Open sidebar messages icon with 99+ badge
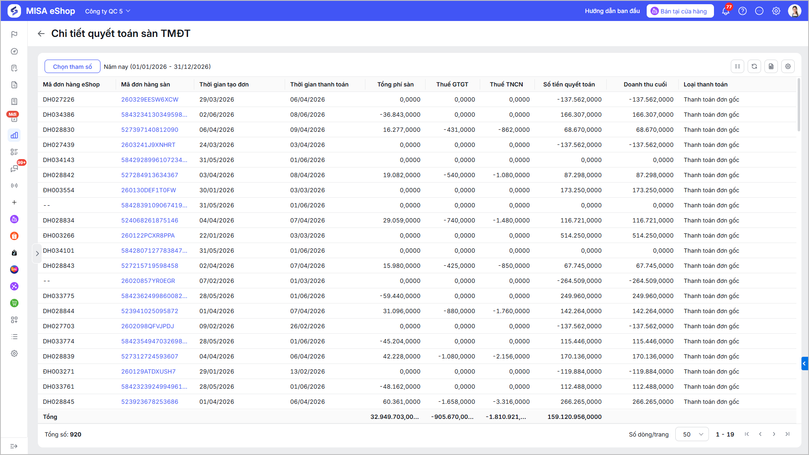The width and height of the screenshot is (809, 455). [x=14, y=169]
